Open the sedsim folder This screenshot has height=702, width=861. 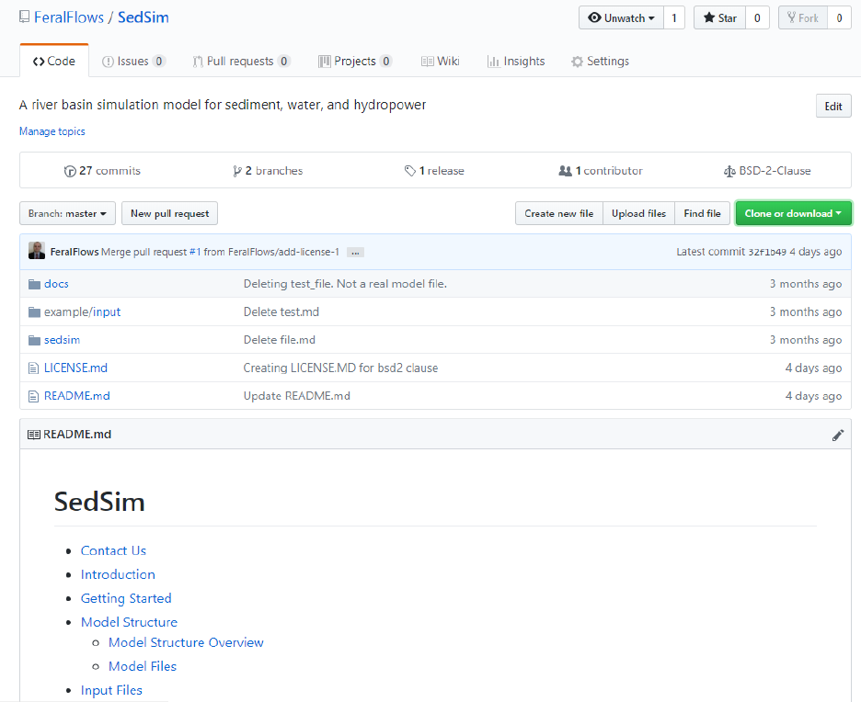[62, 339]
